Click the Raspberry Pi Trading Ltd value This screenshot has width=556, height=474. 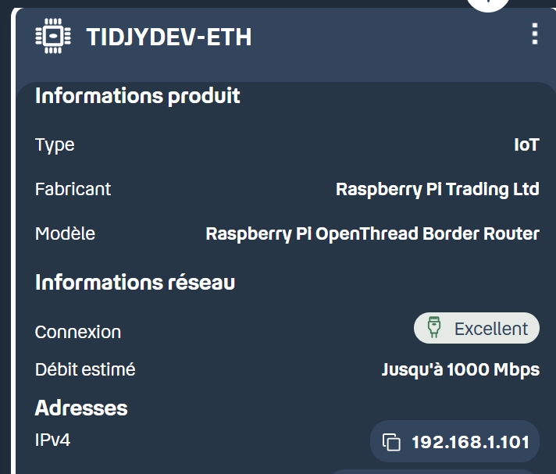(x=437, y=189)
